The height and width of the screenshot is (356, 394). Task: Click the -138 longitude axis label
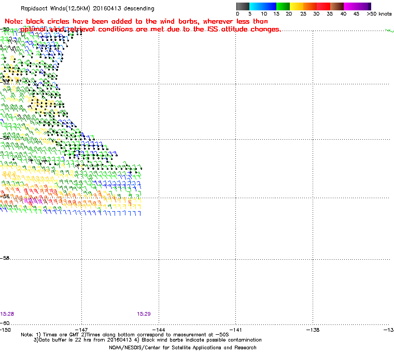pyautogui.click(x=313, y=330)
